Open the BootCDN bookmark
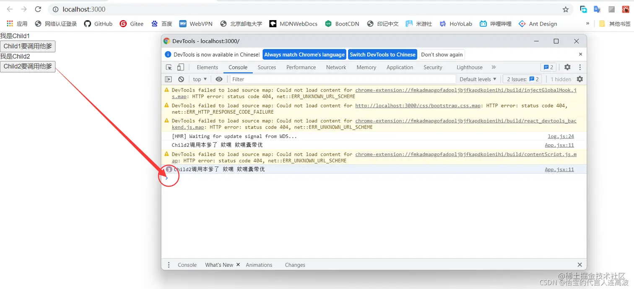The image size is (634, 289). [342, 24]
